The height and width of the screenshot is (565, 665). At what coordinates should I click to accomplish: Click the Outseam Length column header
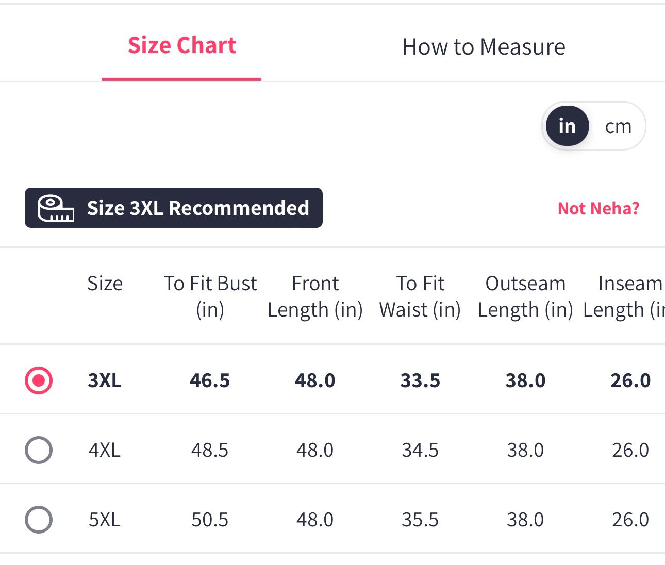[525, 296]
